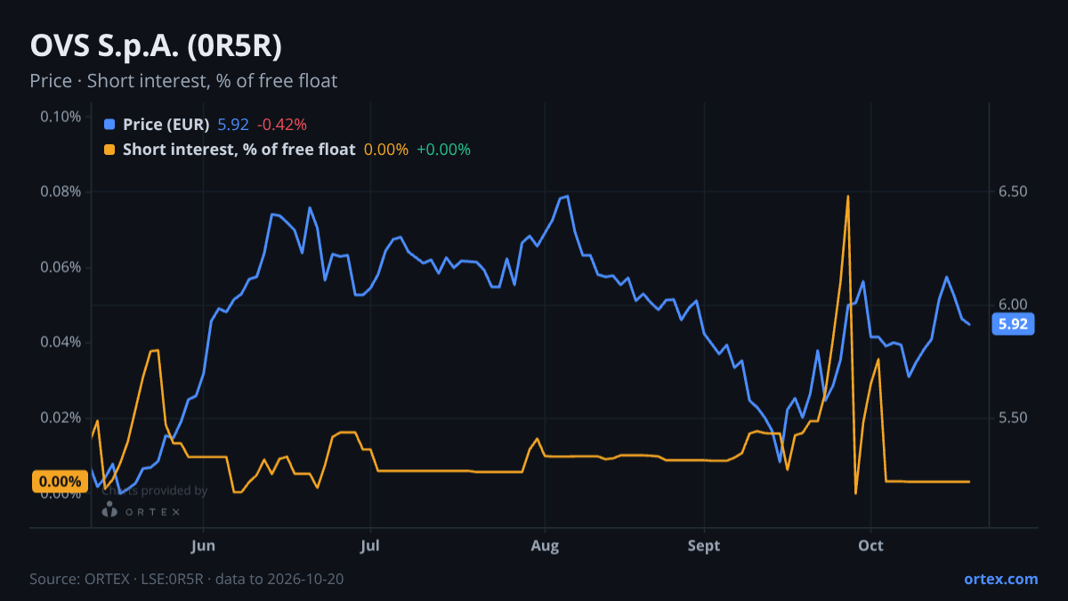The image size is (1068, 601).
Task: Click the 0.06% left axis label
Action: (61, 267)
